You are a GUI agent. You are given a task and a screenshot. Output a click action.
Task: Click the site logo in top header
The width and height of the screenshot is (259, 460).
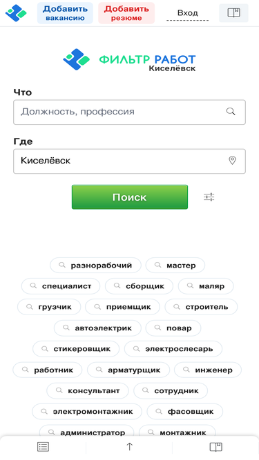click(x=16, y=13)
